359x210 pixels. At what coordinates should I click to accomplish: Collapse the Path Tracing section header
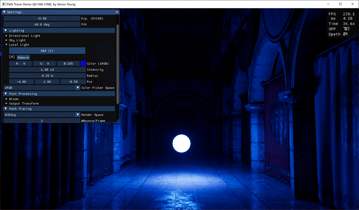click(x=59, y=109)
